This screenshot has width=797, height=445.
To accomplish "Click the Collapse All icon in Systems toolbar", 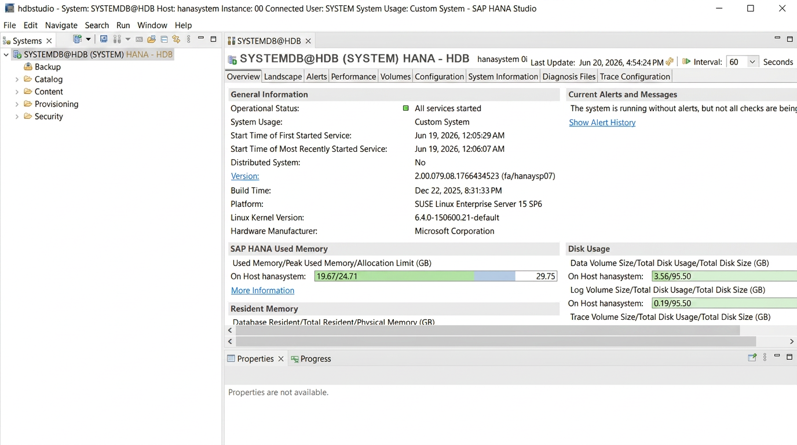I will (x=164, y=39).
